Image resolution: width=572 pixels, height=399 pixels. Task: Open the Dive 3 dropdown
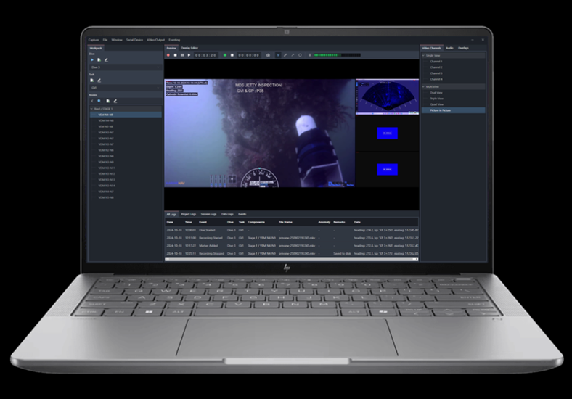[126, 67]
